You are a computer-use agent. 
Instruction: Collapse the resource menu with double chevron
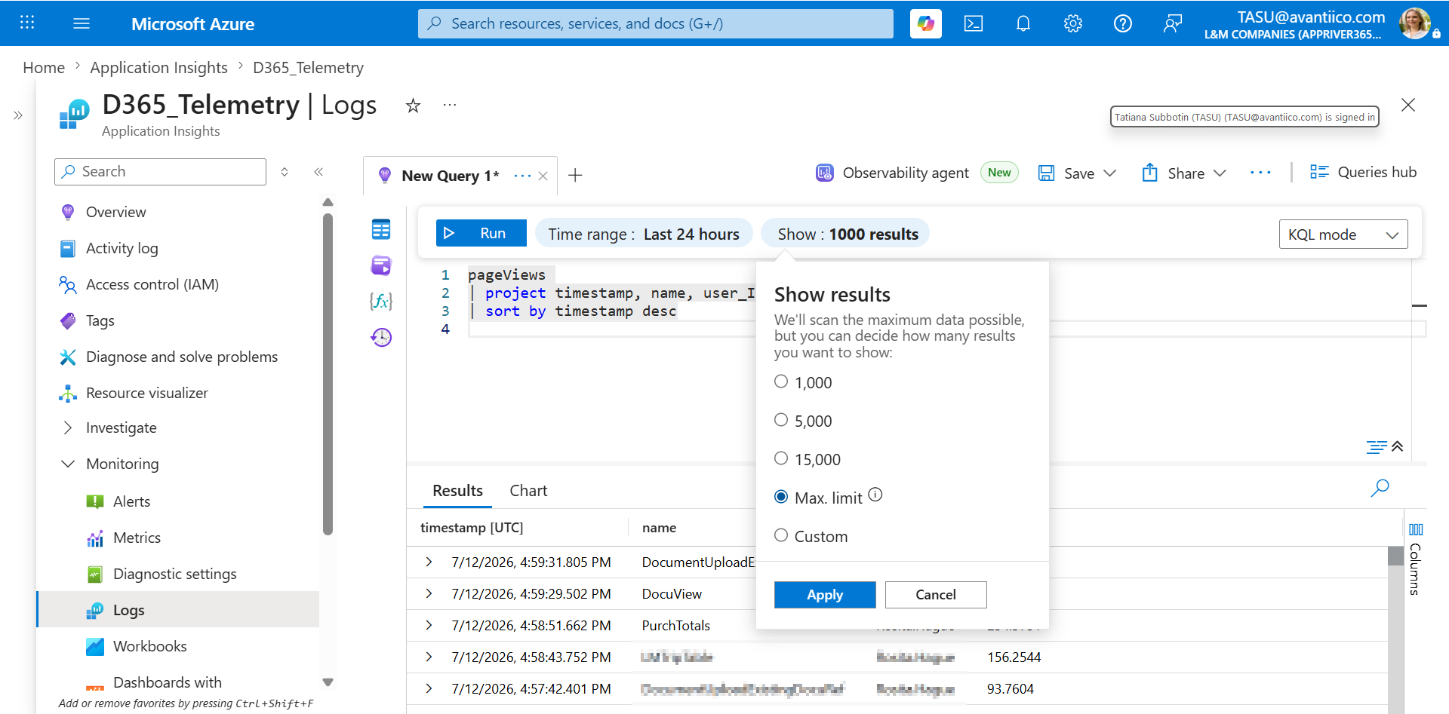point(318,172)
